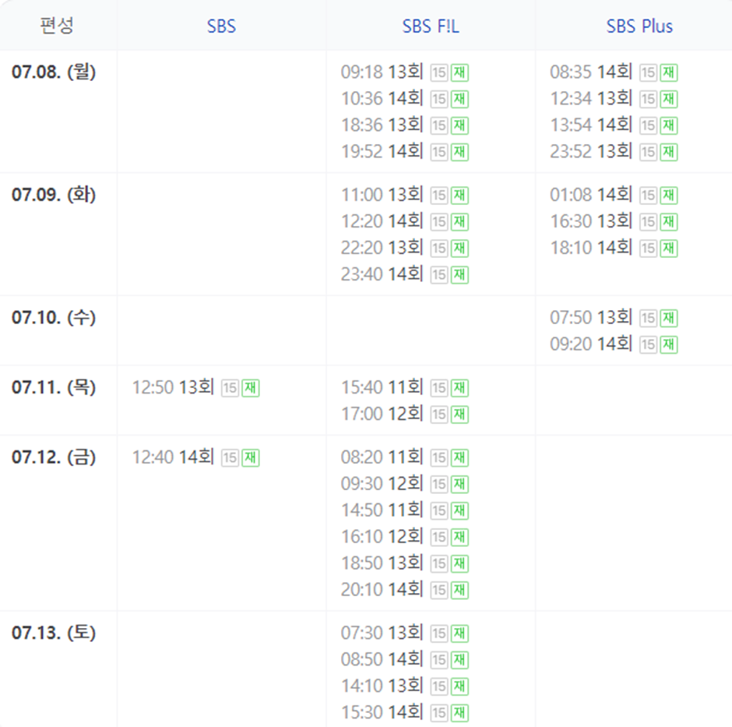Click the 15 rating badge beside 23:40 14회

(x=439, y=276)
